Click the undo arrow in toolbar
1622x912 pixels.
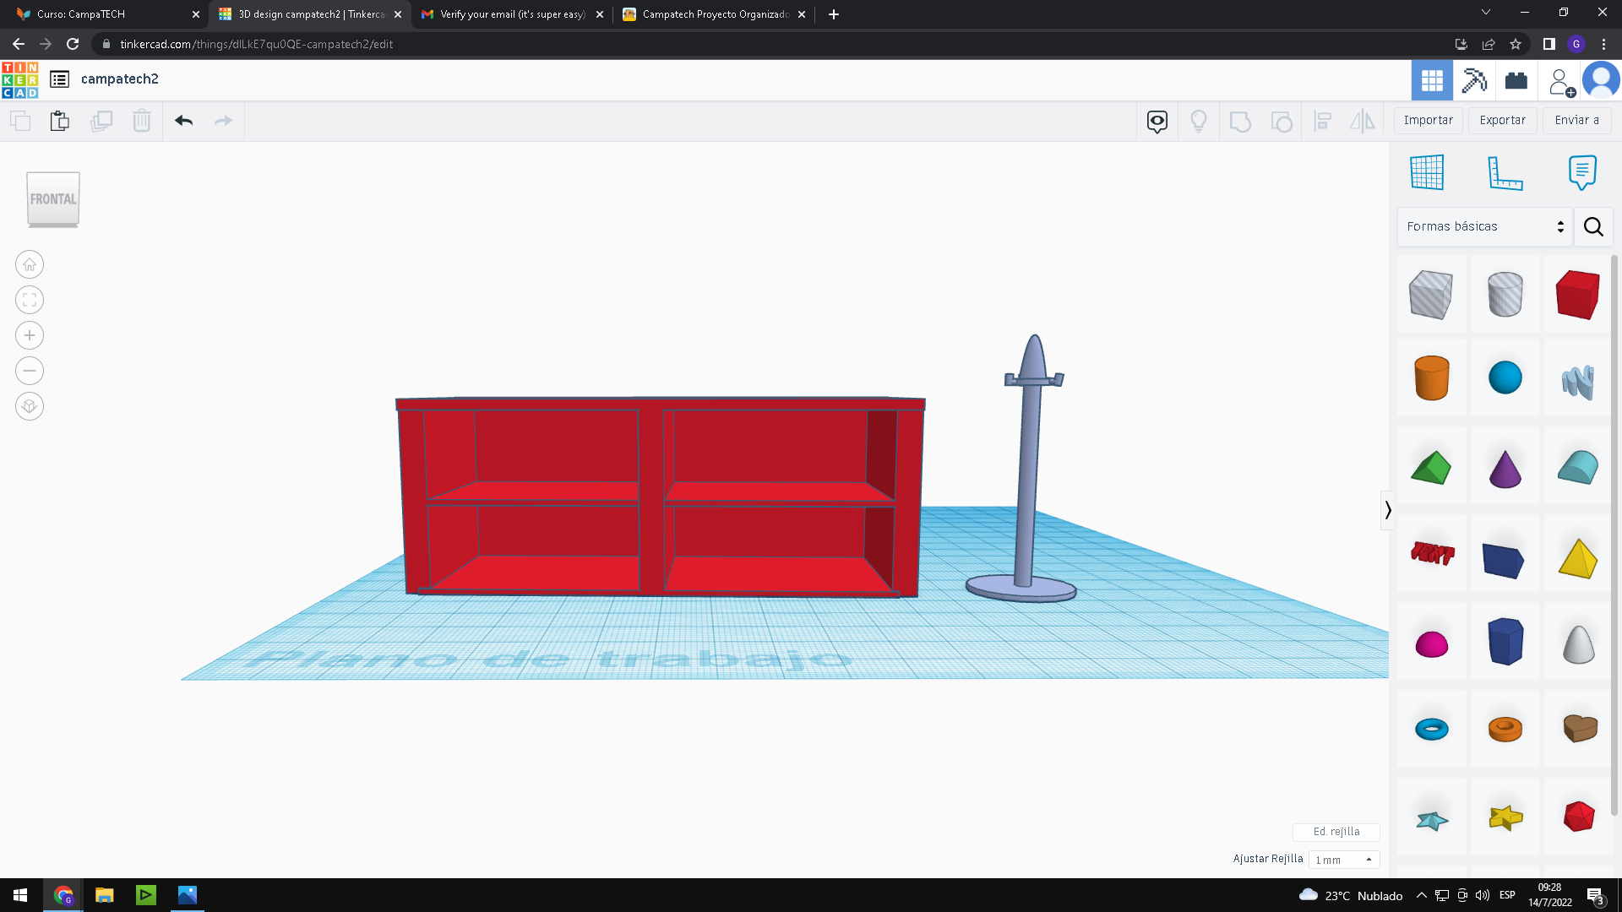pyautogui.click(x=183, y=121)
